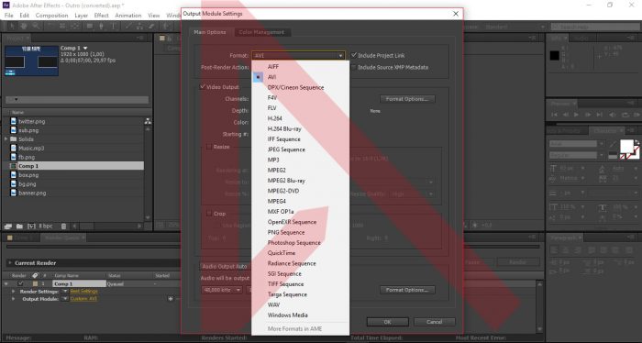Open the Format dropdown showing AVI
Screen dimensions: 642x343
pos(298,55)
